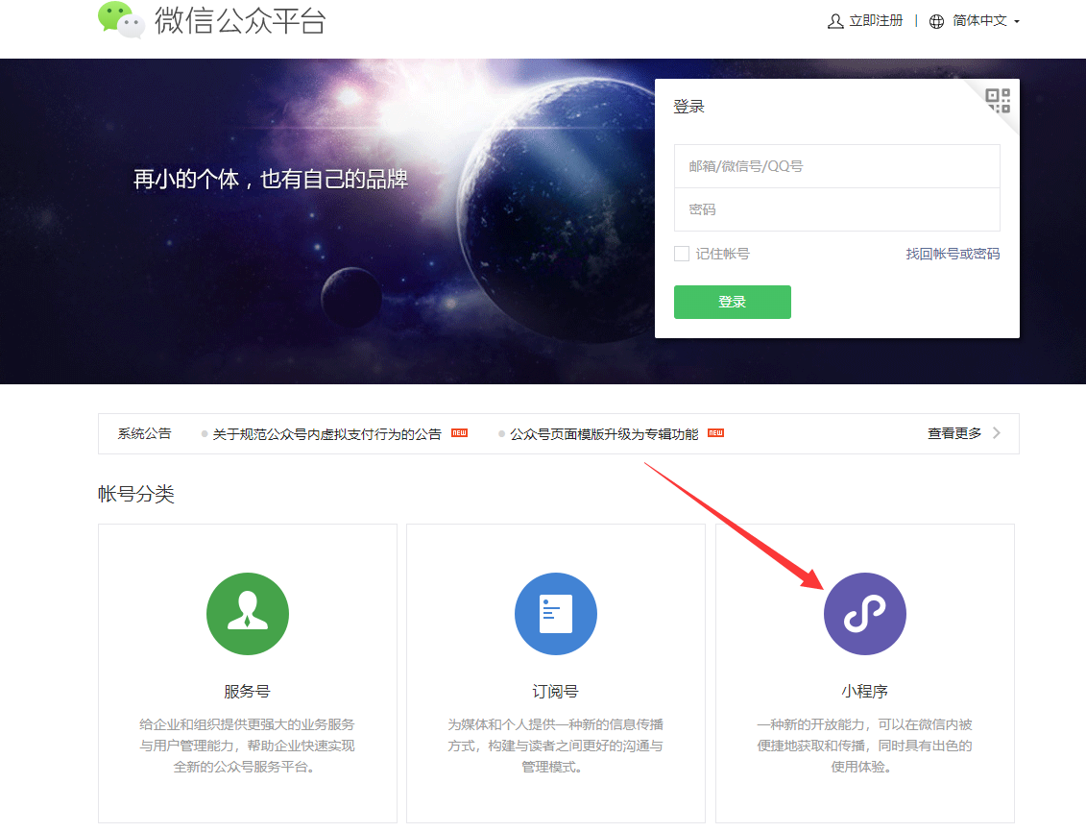The image size is (1086, 832).
Task: Click the QR code login icon
Action: click(x=999, y=100)
